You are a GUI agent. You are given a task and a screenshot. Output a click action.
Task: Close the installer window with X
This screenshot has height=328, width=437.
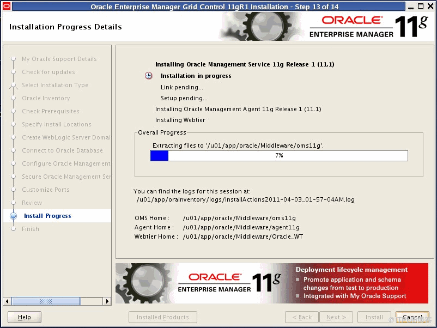click(x=430, y=6)
